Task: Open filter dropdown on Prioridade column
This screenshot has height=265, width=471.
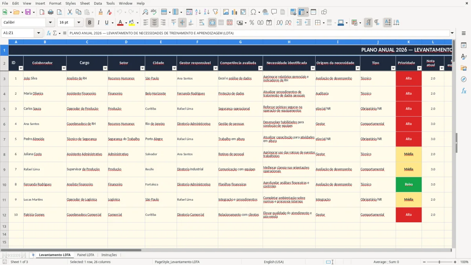Action: [x=419, y=68]
